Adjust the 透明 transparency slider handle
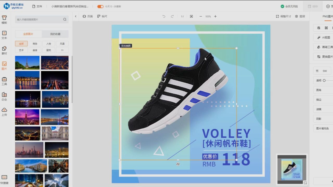The height and width of the screenshot is (187, 333). coord(324,81)
